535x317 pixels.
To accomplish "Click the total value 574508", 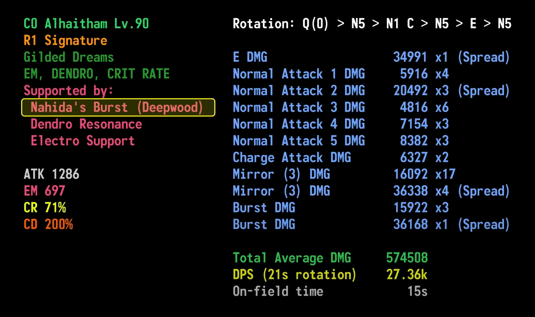I will tap(407, 258).
